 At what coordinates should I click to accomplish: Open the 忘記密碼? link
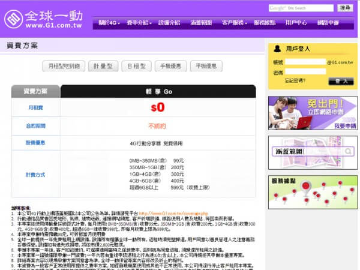[295, 80]
